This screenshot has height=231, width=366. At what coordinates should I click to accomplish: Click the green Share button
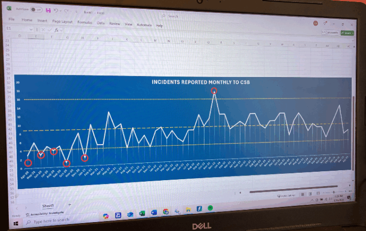347,33
